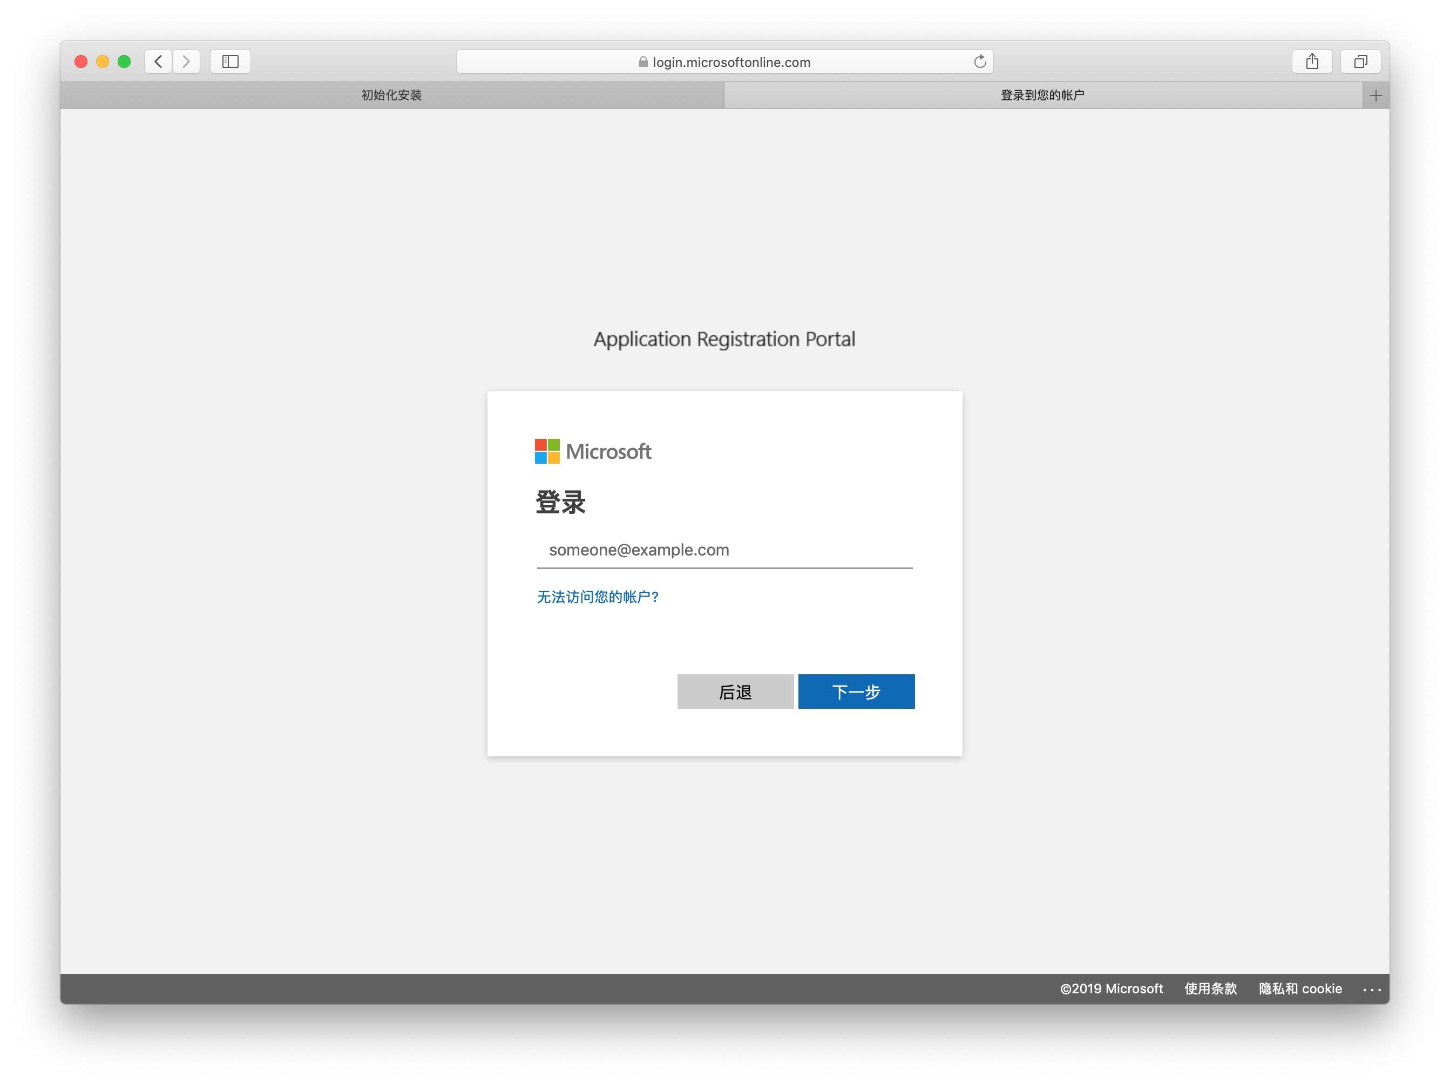Open the 隐私和 cookie footer link

pos(1300,988)
